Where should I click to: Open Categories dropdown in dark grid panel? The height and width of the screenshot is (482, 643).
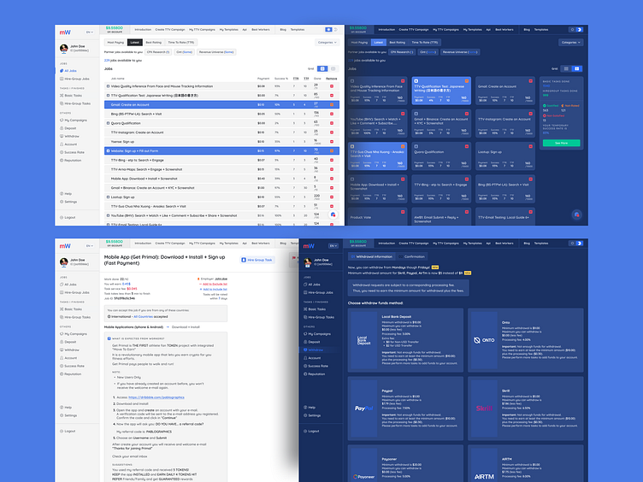[x=571, y=42]
